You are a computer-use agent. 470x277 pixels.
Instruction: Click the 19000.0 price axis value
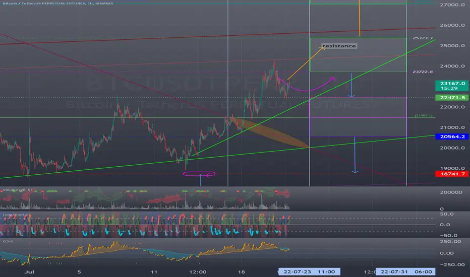point(452,168)
